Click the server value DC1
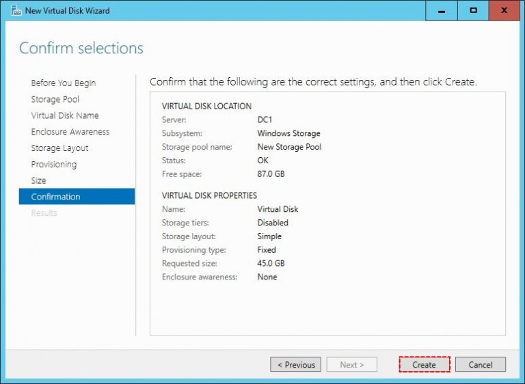The width and height of the screenshot is (525, 384). click(265, 120)
